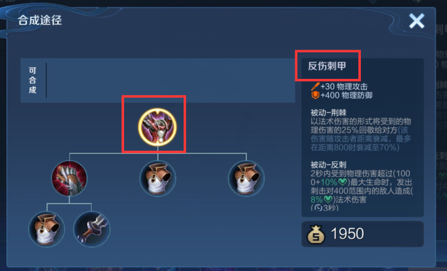
Task: Click the gold coin bag icon
Action: 315,234
